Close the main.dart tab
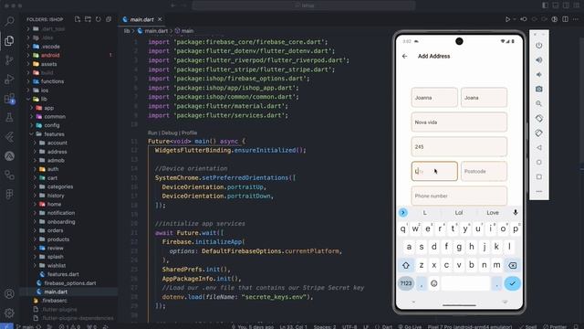Viewport: 584px width, 329px height. coord(160,19)
